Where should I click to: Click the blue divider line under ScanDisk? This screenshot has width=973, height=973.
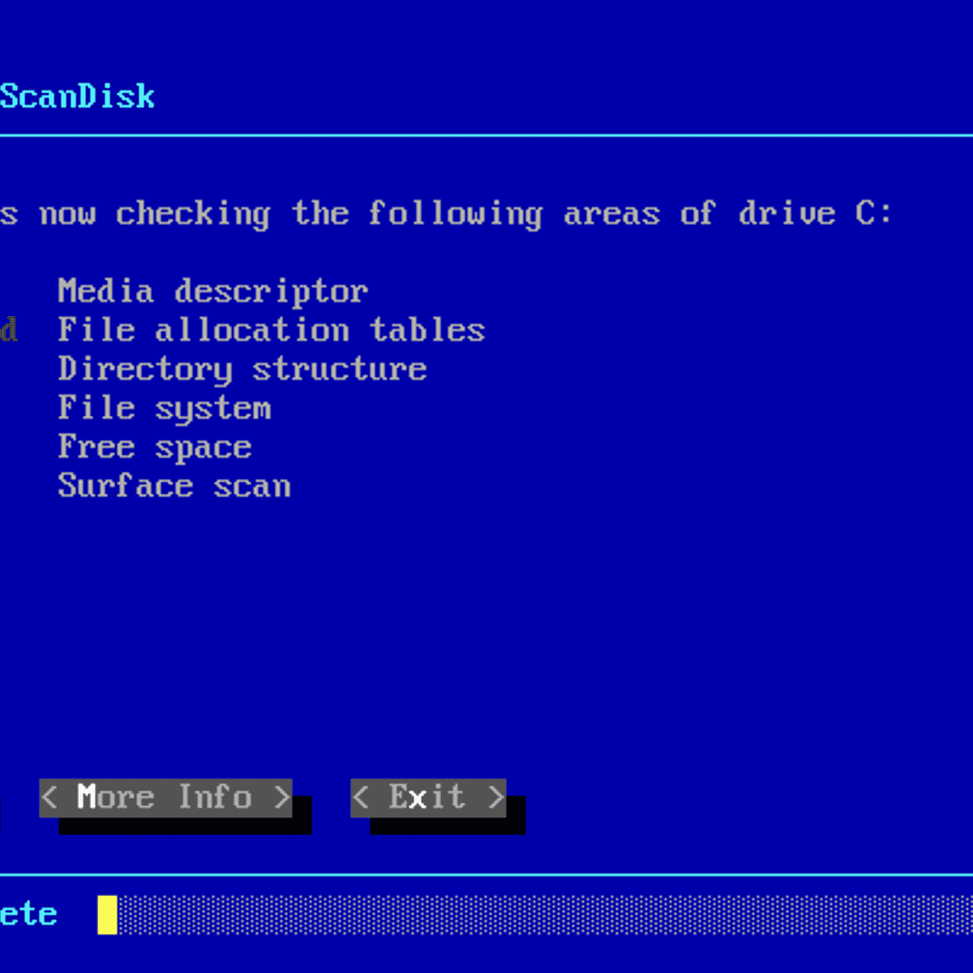(x=486, y=136)
